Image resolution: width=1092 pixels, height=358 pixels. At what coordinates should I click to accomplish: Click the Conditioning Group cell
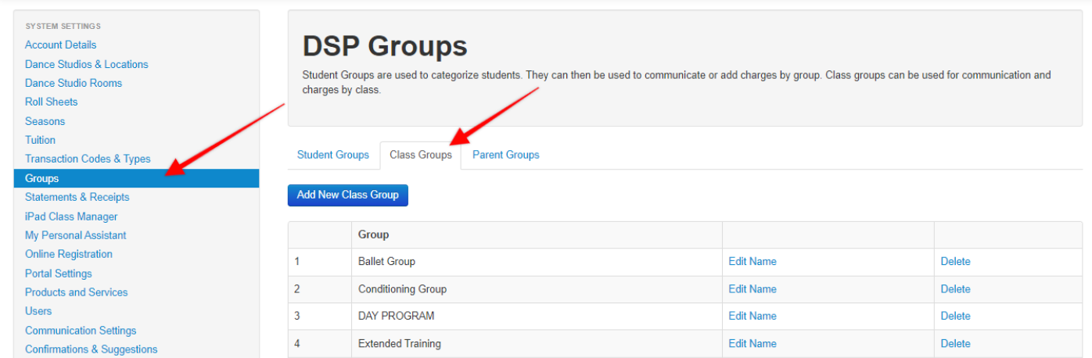tap(537, 289)
